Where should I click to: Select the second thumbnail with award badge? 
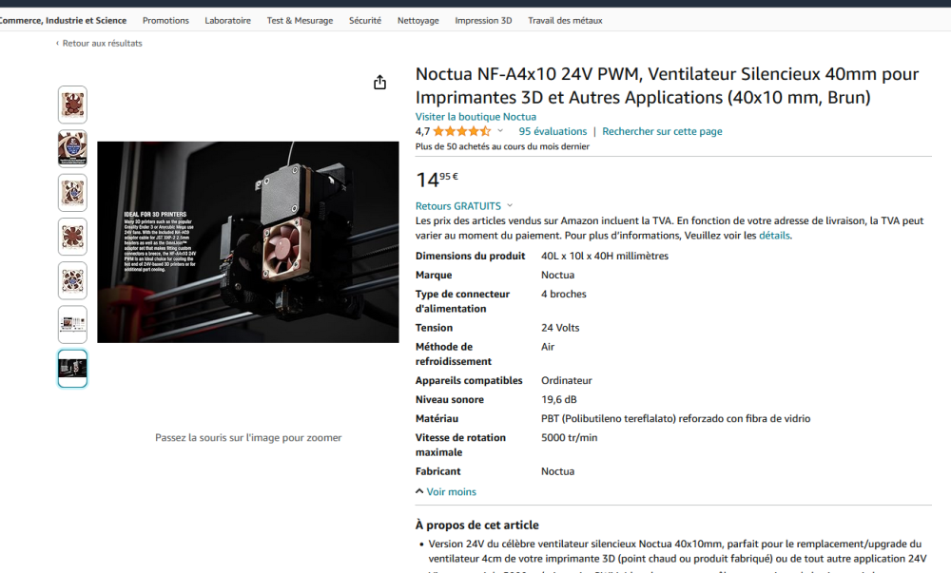73,148
